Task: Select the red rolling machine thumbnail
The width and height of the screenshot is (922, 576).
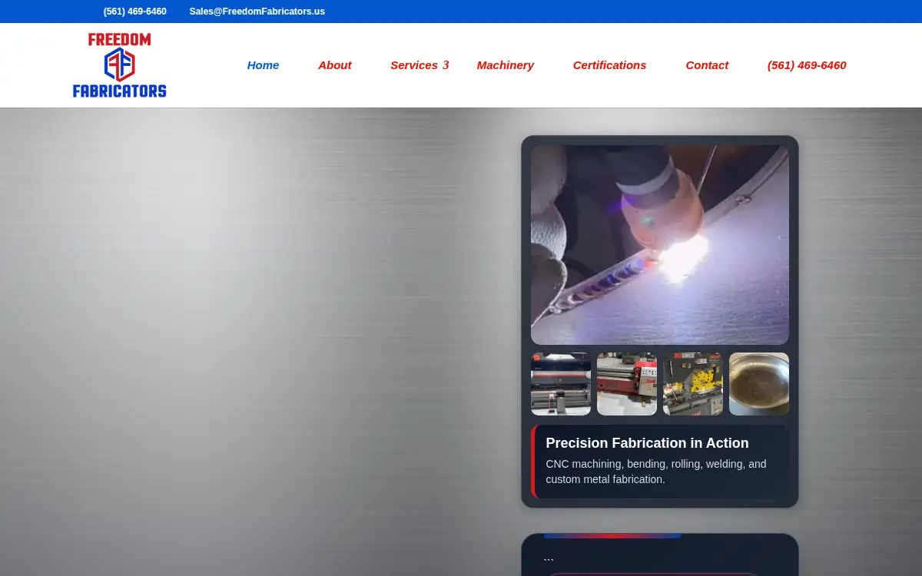Action: (627, 384)
